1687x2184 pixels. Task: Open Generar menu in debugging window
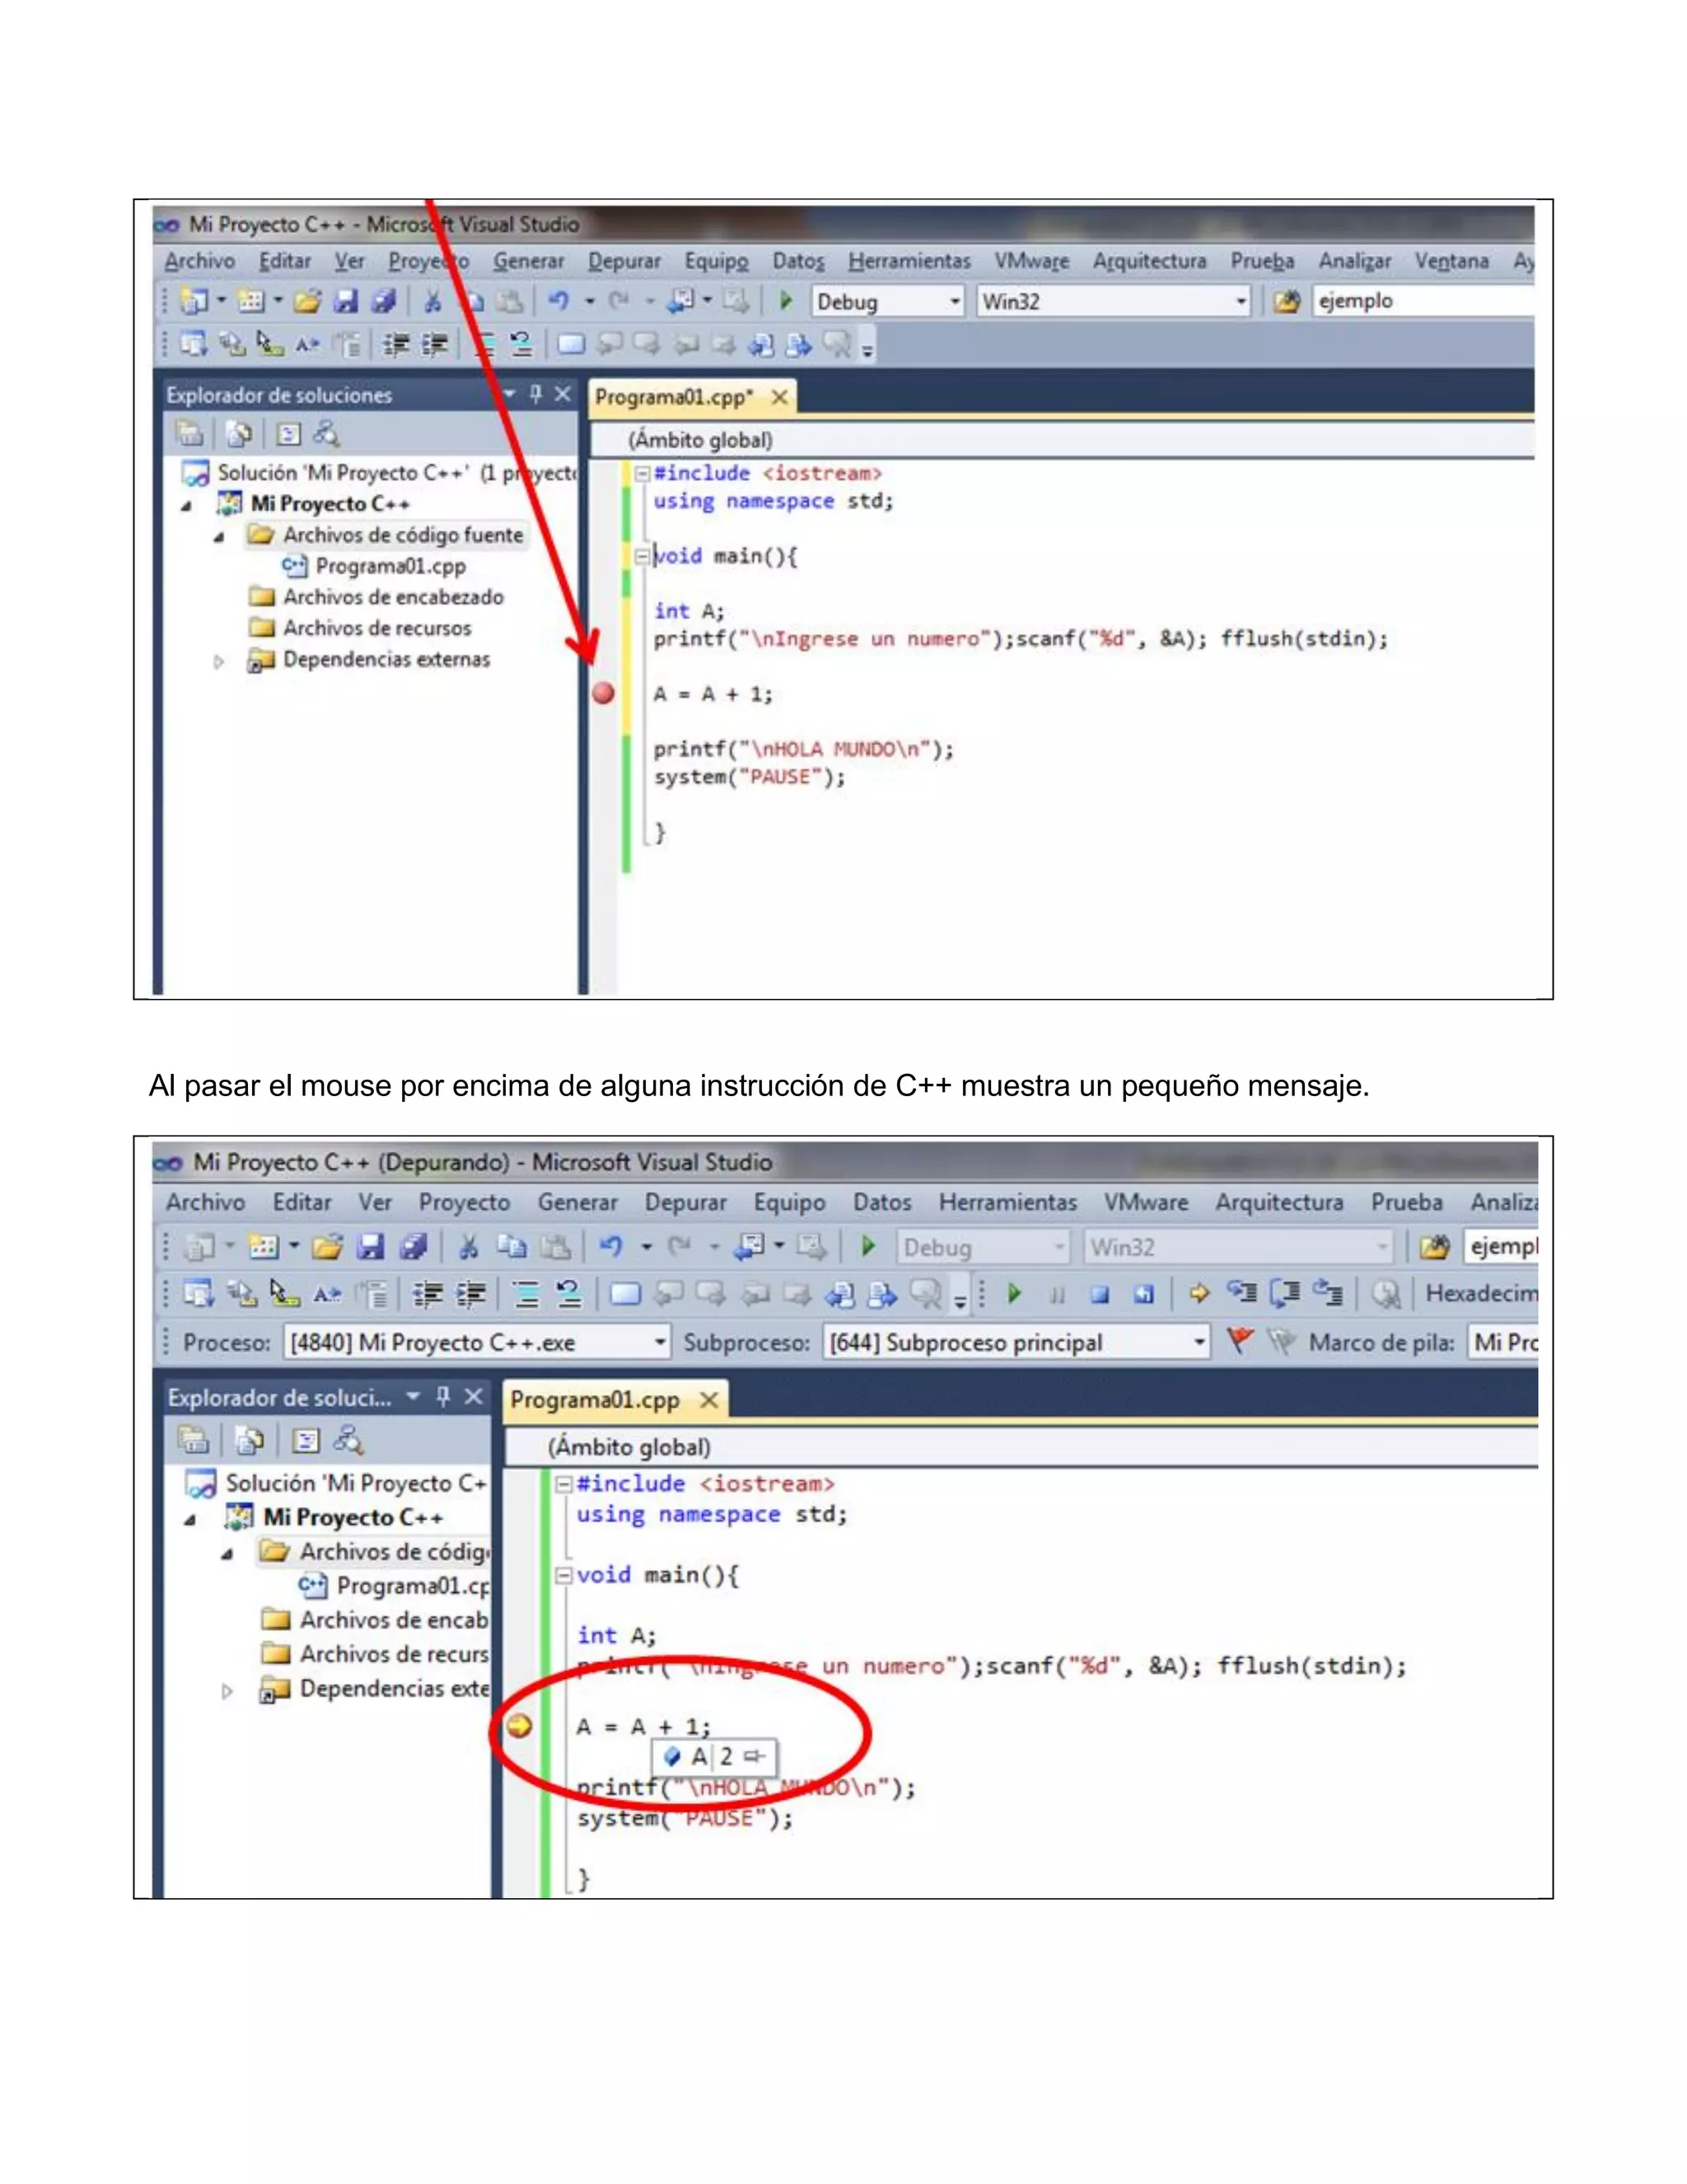pos(577,1202)
